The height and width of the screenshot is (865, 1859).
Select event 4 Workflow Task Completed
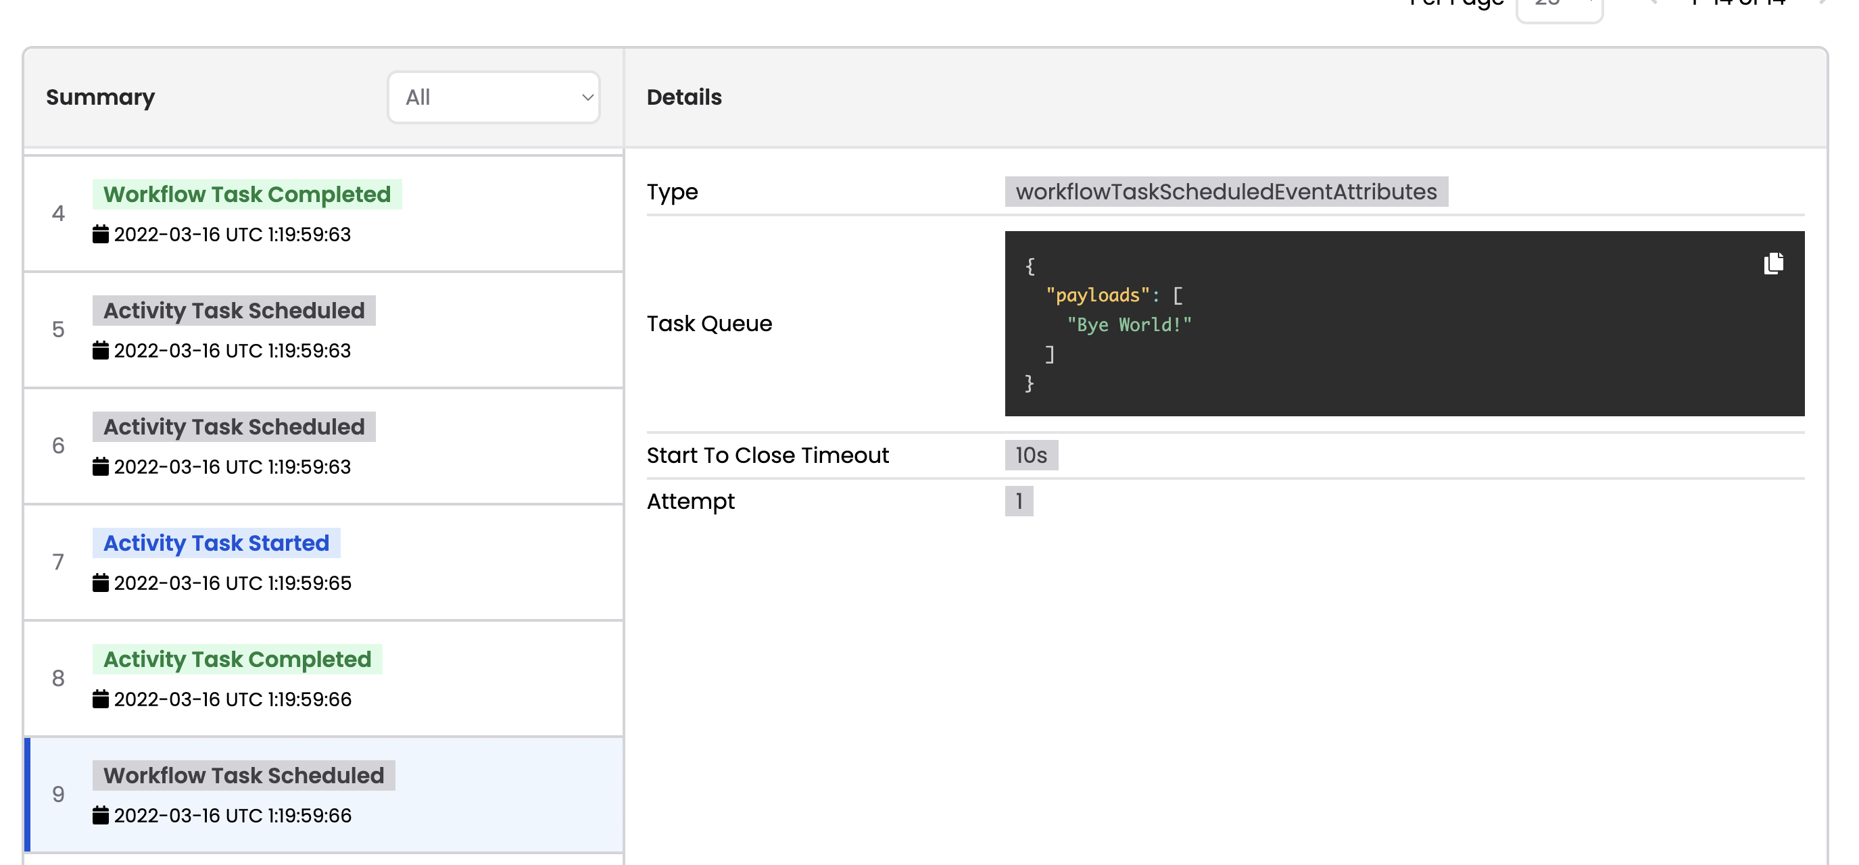pyautogui.click(x=247, y=194)
